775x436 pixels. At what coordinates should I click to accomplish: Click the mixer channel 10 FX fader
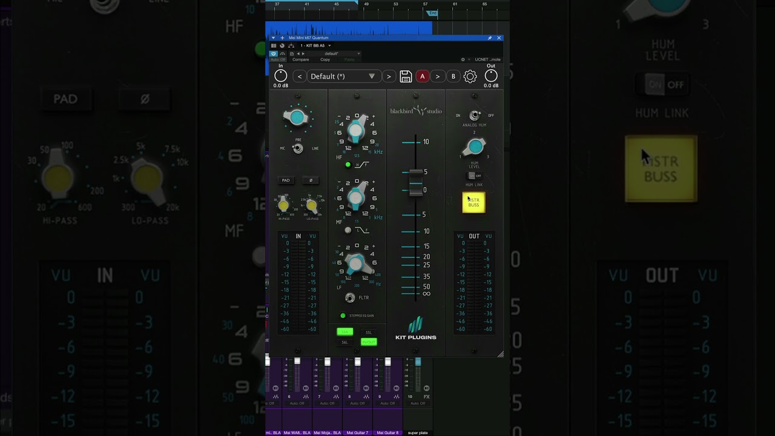click(418, 362)
